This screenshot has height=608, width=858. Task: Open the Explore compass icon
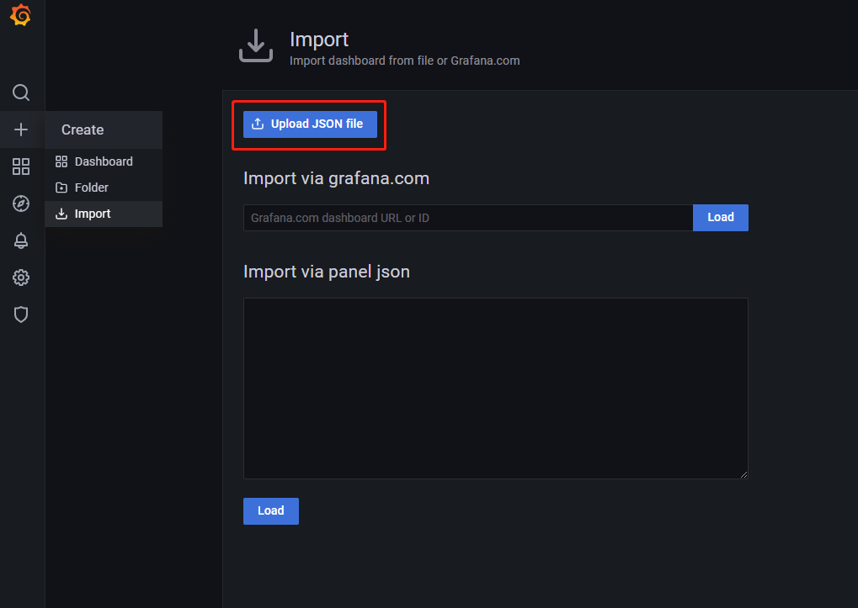tap(21, 204)
